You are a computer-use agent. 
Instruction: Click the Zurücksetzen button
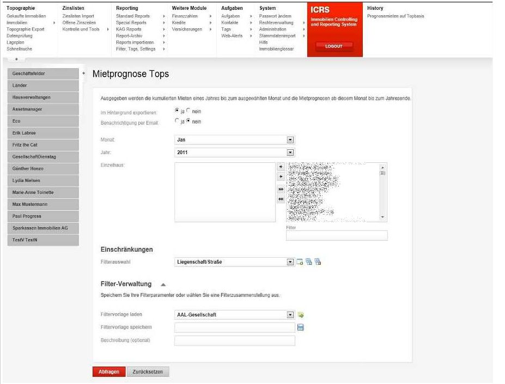coord(148,372)
